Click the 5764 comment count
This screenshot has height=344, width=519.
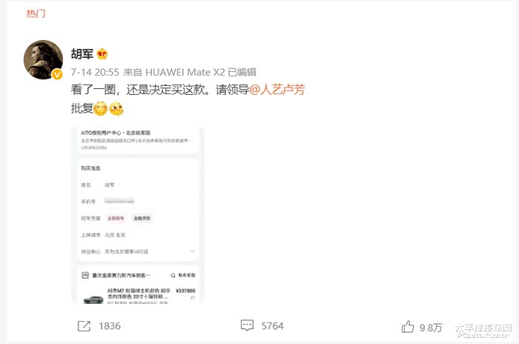272,325
